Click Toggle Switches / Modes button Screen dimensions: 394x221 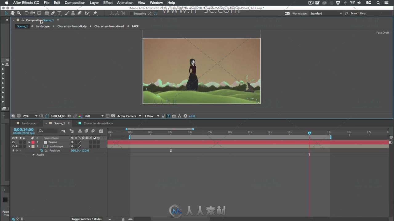86,219
